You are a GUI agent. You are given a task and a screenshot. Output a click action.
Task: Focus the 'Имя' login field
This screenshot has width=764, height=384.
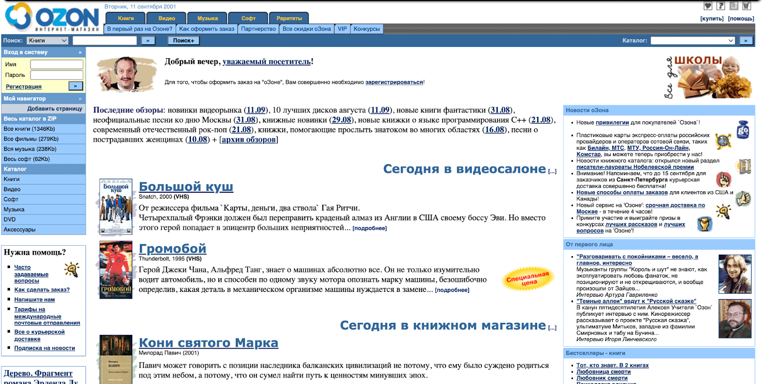(x=57, y=64)
